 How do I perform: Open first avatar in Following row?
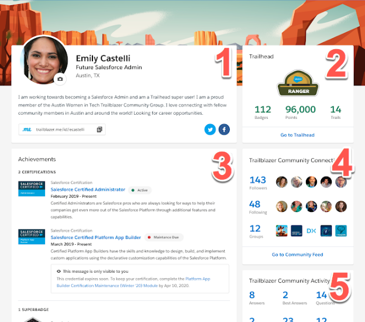click(x=282, y=207)
